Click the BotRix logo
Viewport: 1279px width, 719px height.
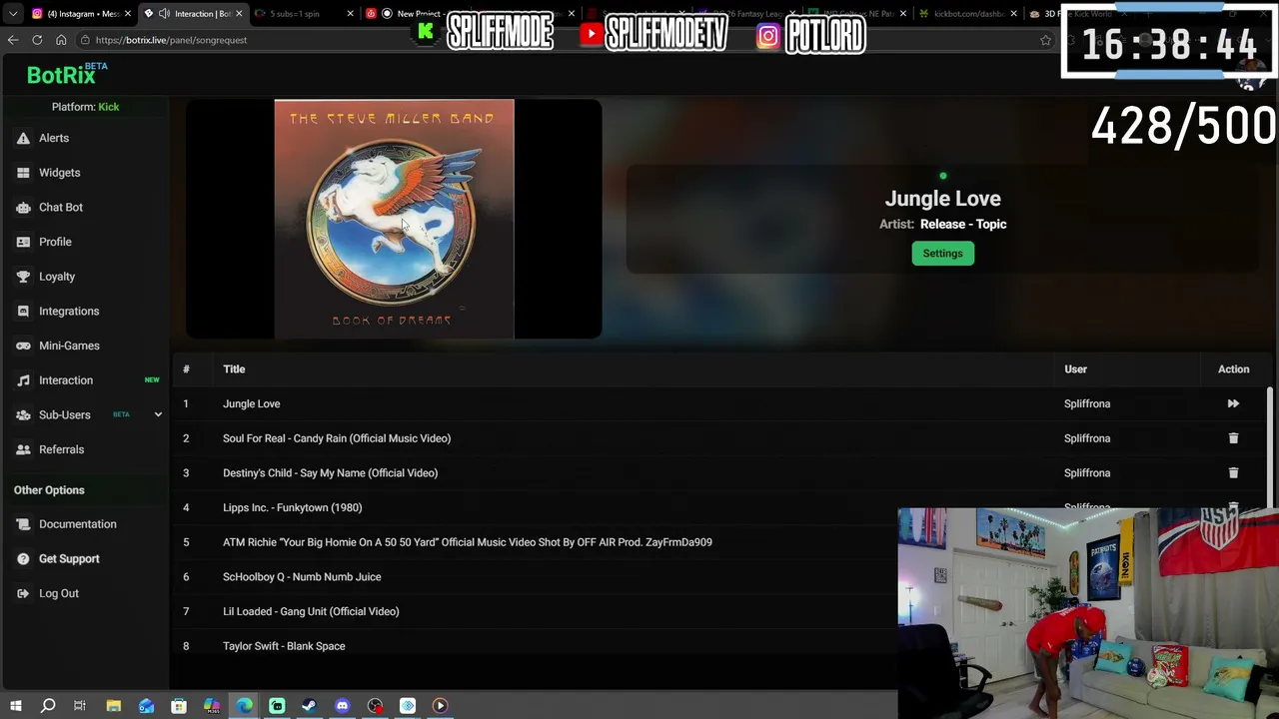pyautogui.click(x=66, y=74)
